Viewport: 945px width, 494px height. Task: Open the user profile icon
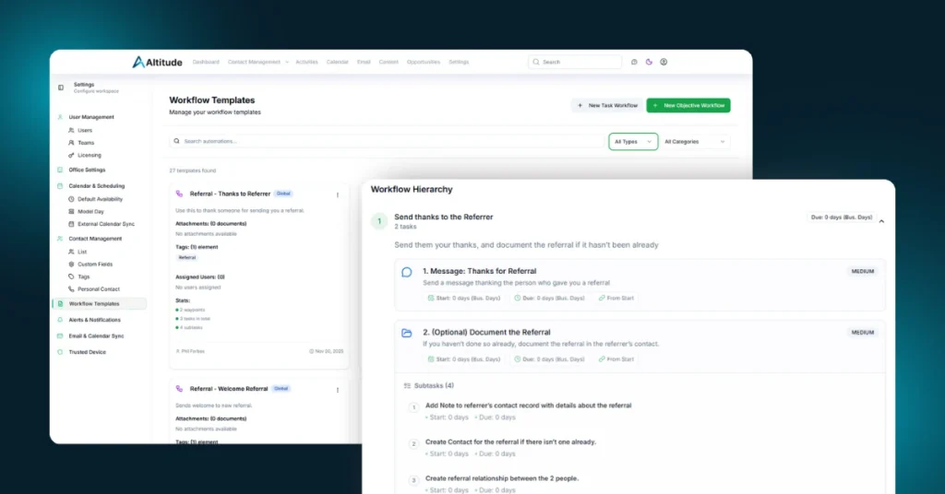[x=664, y=62]
